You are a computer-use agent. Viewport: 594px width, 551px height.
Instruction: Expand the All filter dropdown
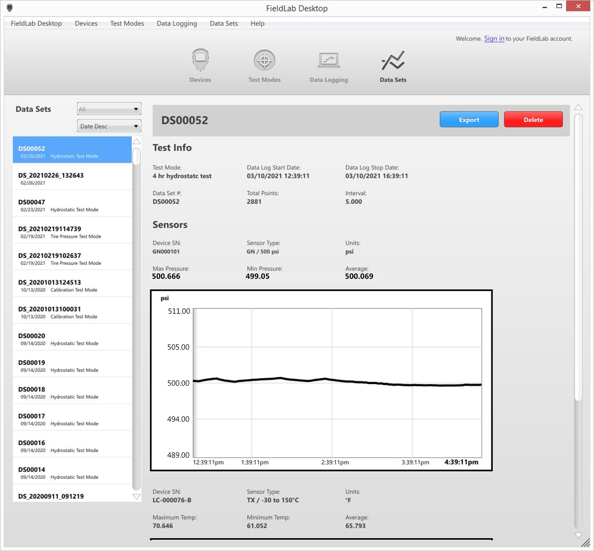pos(109,109)
